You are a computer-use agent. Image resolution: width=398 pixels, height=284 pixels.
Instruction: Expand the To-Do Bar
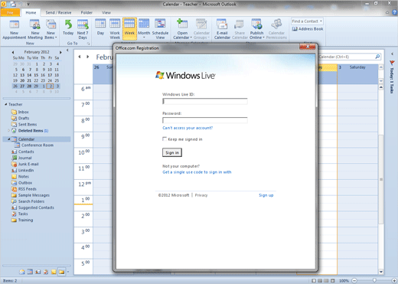pyautogui.click(x=392, y=54)
